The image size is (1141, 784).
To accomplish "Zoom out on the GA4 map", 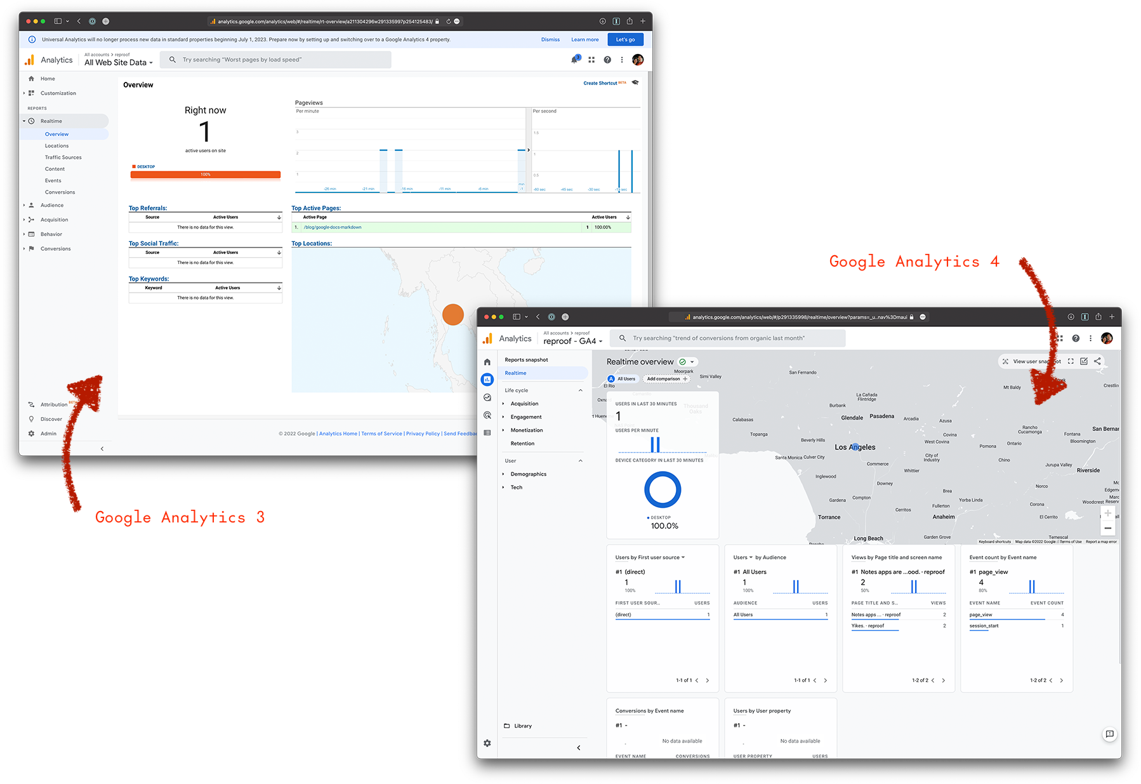I will [1107, 529].
